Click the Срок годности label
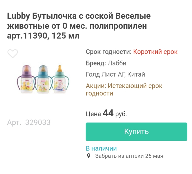Viewport: 192px width, 174px height. click(x=108, y=52)
